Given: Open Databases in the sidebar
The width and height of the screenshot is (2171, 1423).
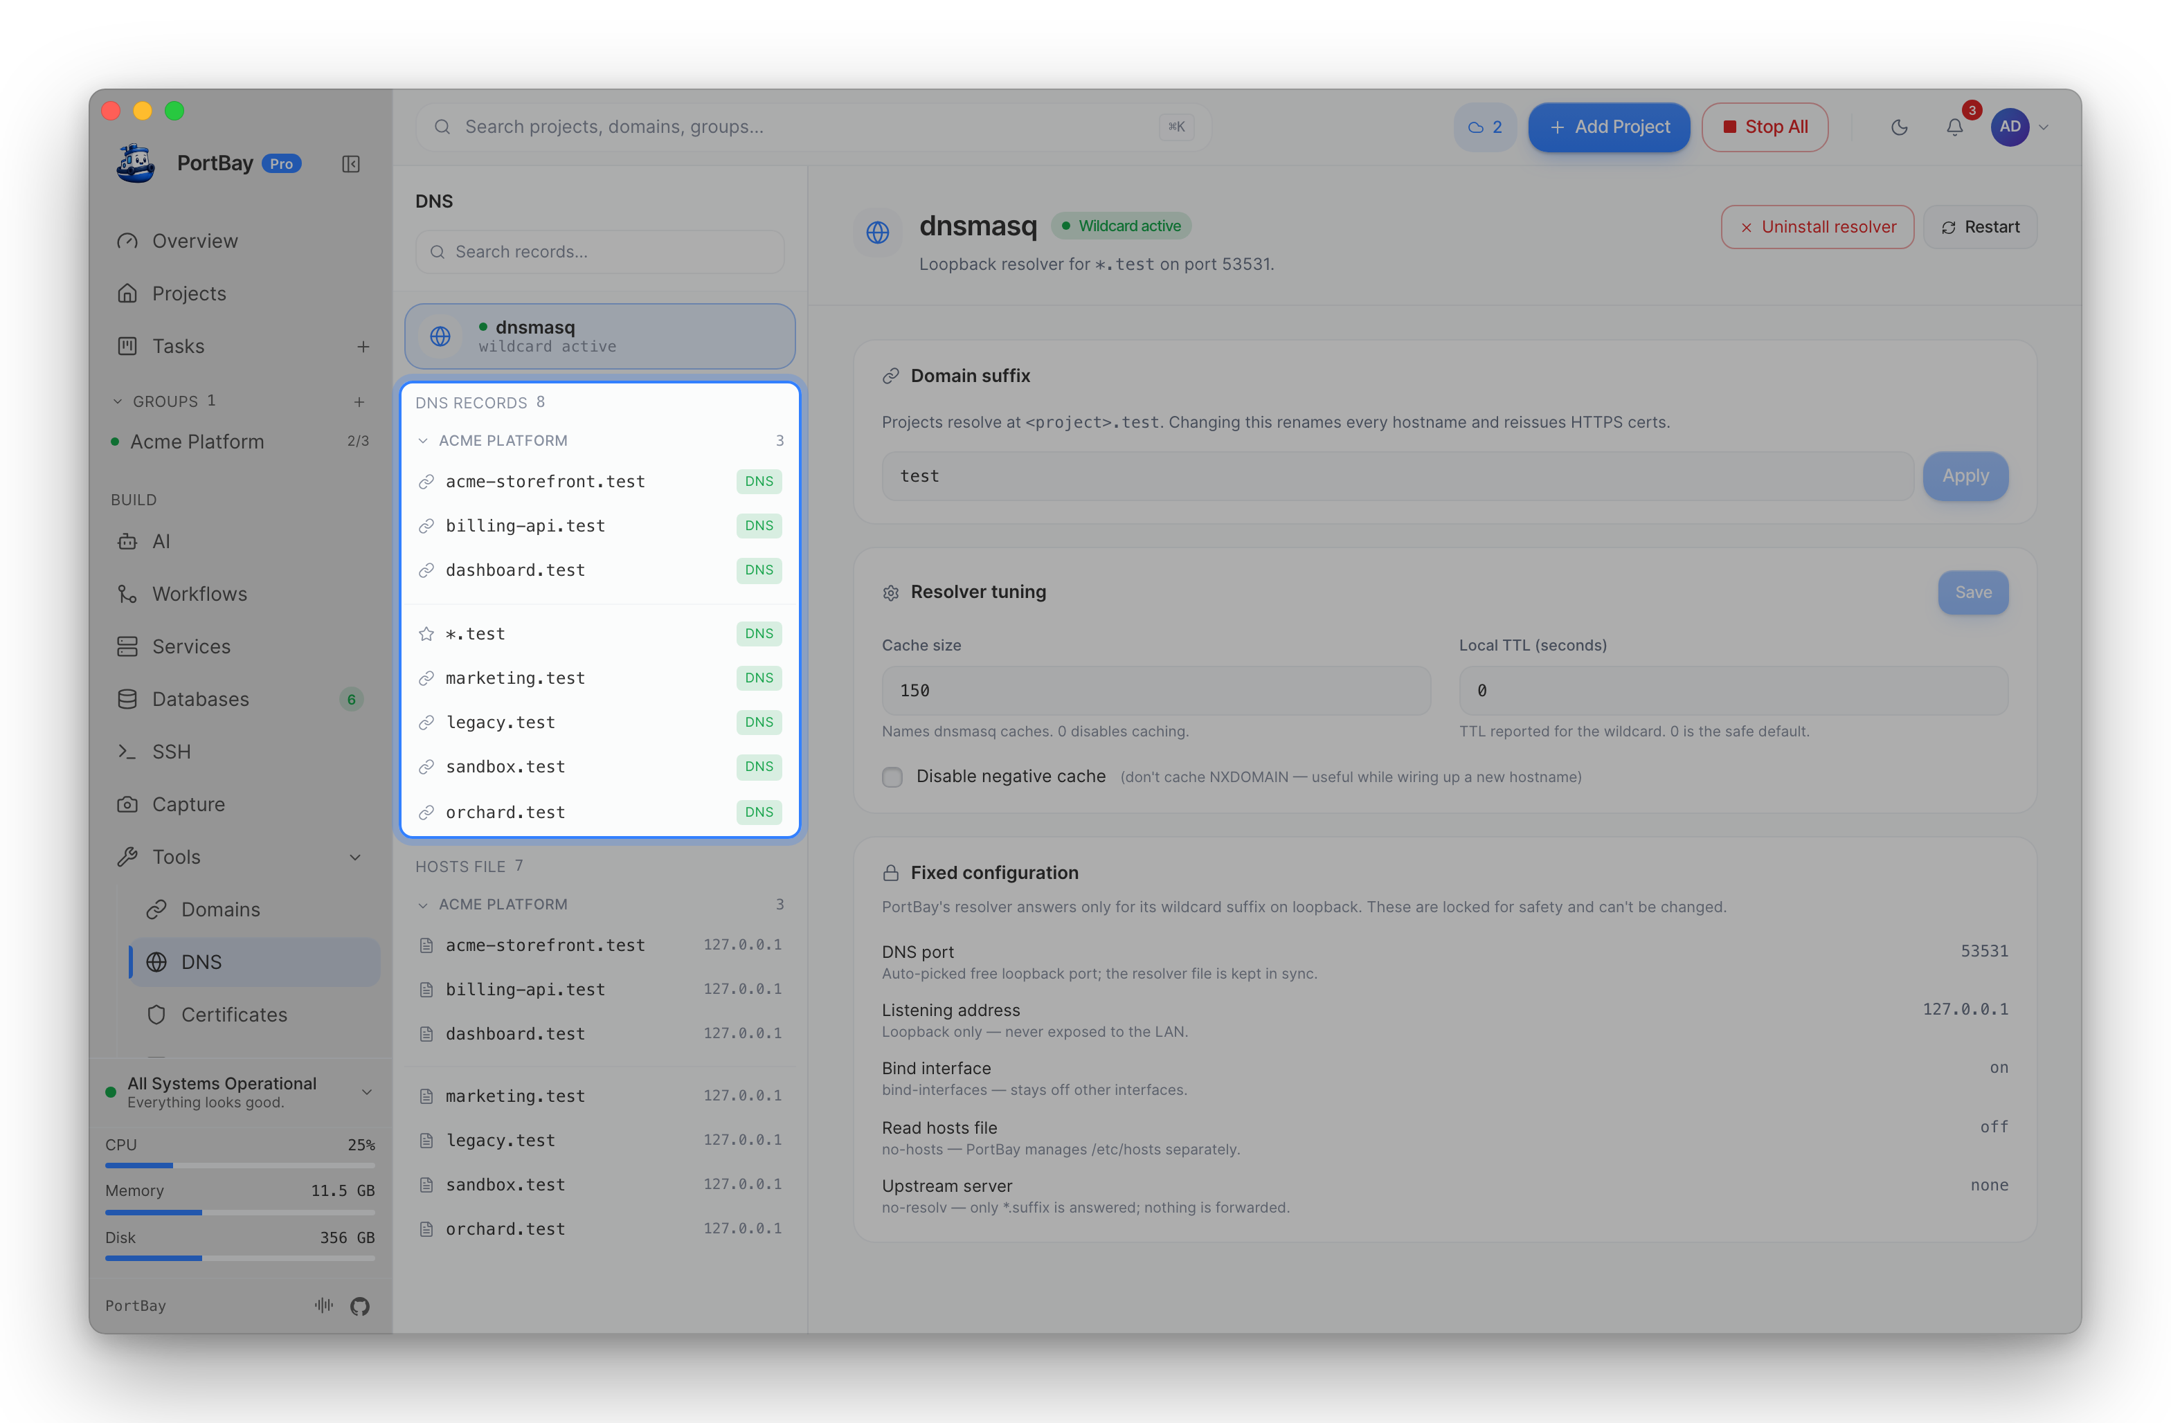Looking at the screenshot, I should coord(242,699).
